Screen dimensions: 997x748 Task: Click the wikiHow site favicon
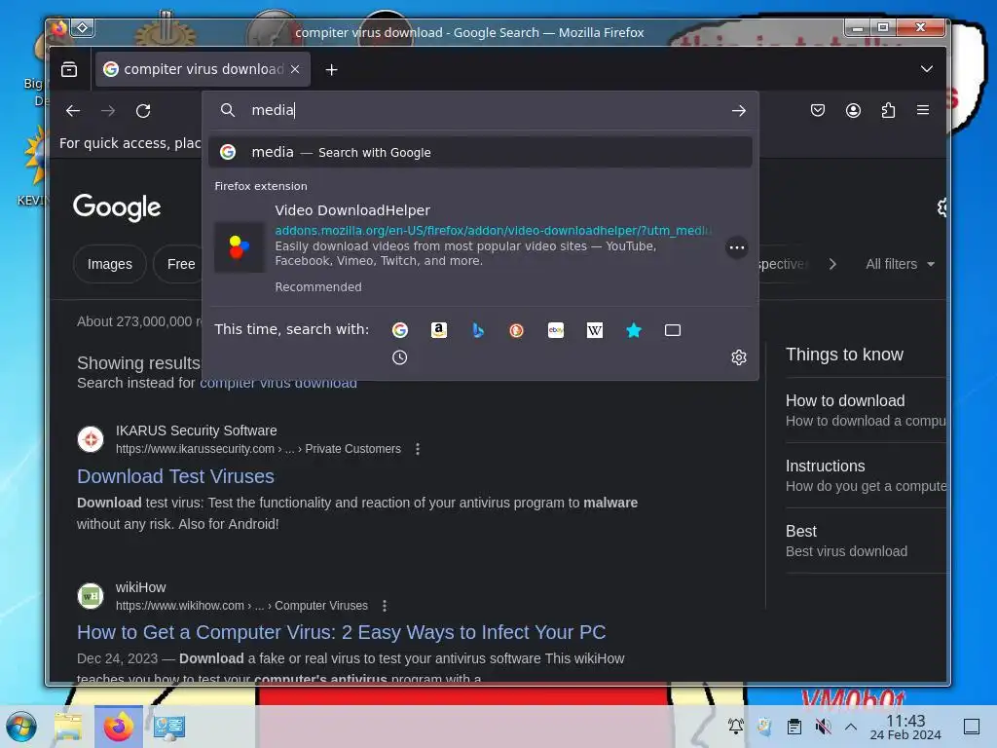point(91,596)
